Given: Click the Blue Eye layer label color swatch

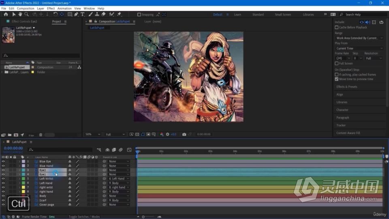Looking at the screenshot, I should point(24,161).
